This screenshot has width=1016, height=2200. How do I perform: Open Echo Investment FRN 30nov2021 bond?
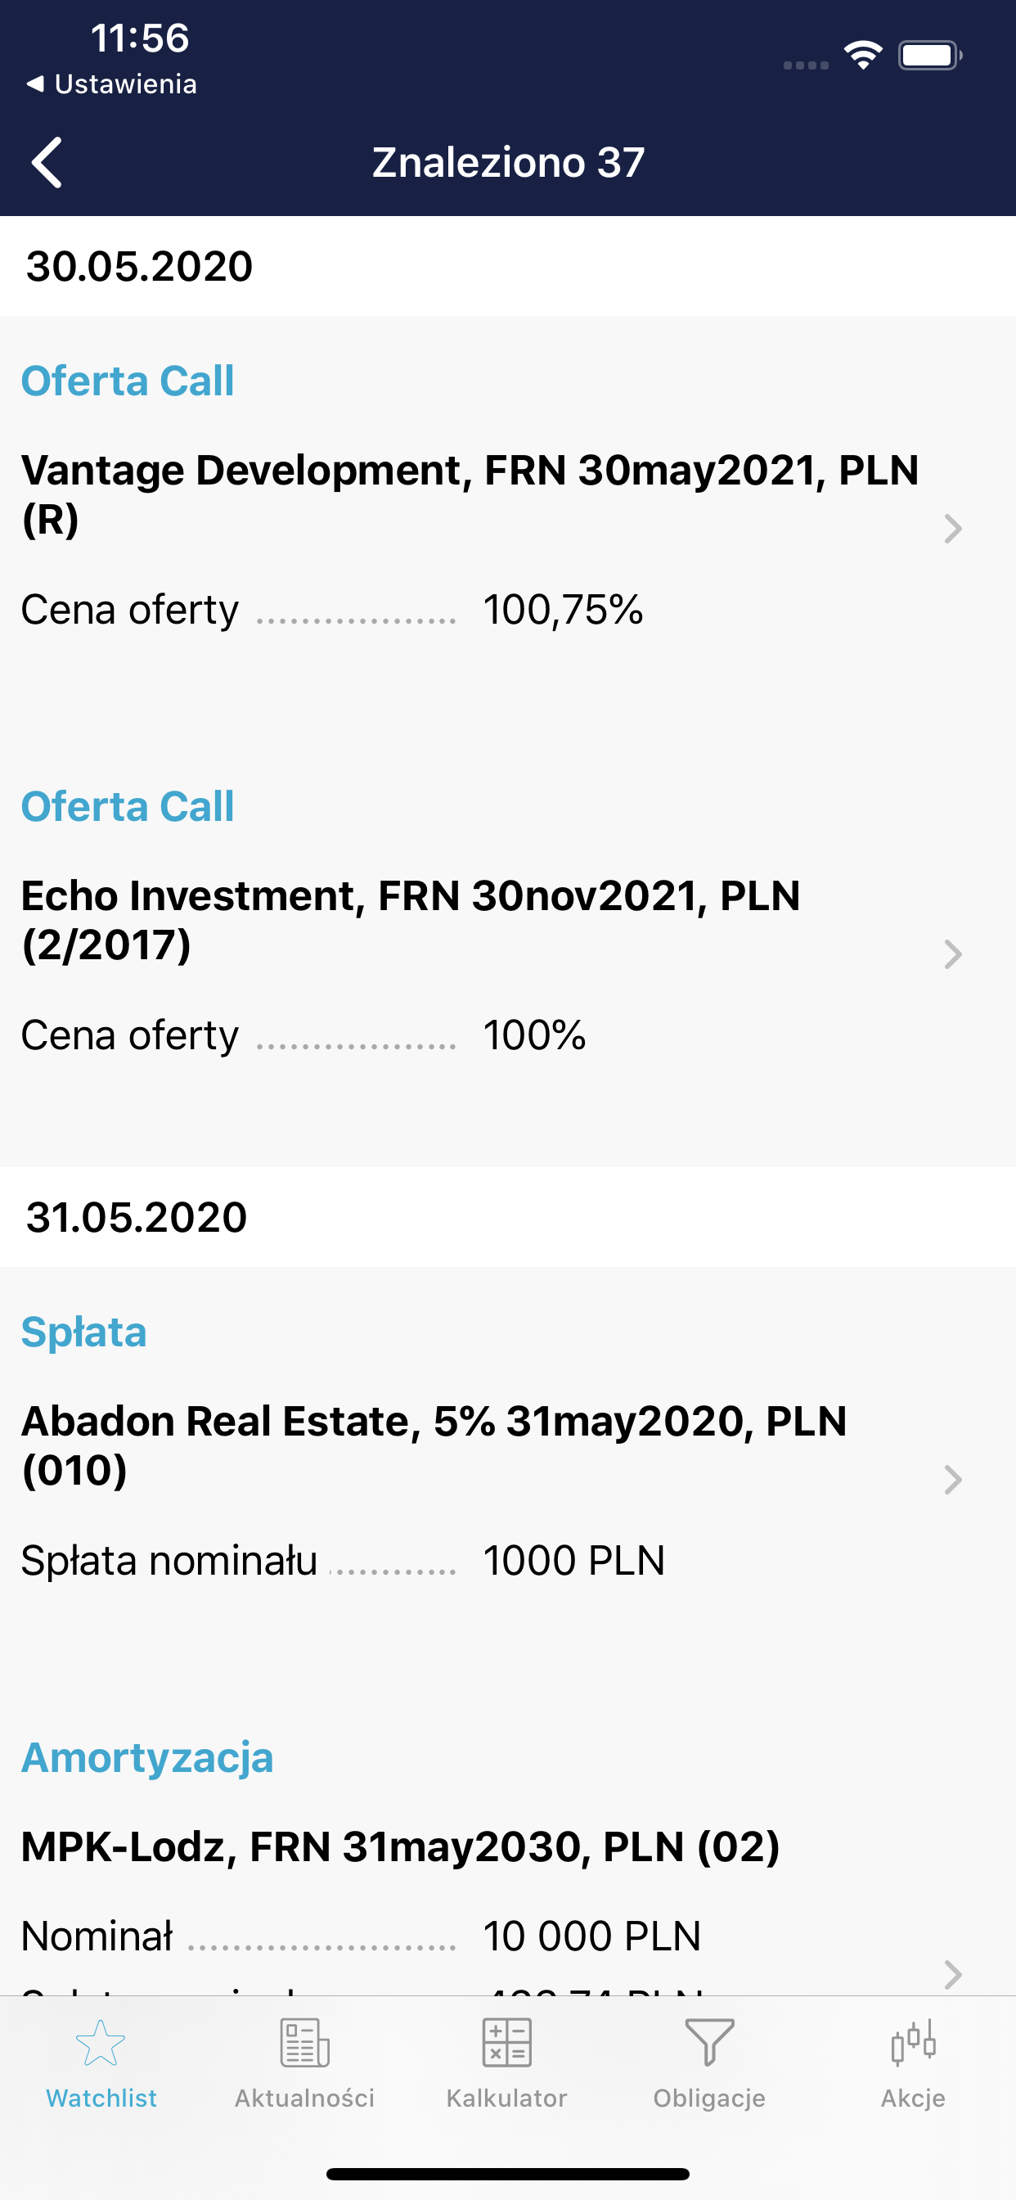click(411, 920)
